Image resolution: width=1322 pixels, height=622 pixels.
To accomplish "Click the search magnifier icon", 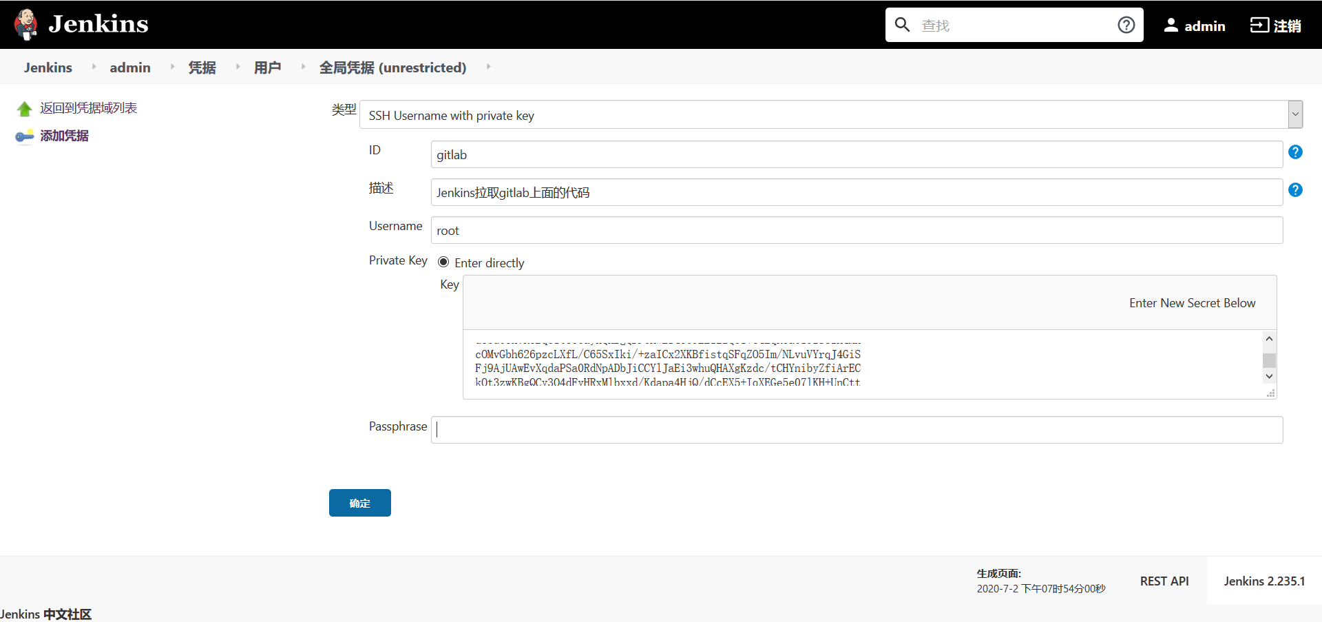I will 902,25.
